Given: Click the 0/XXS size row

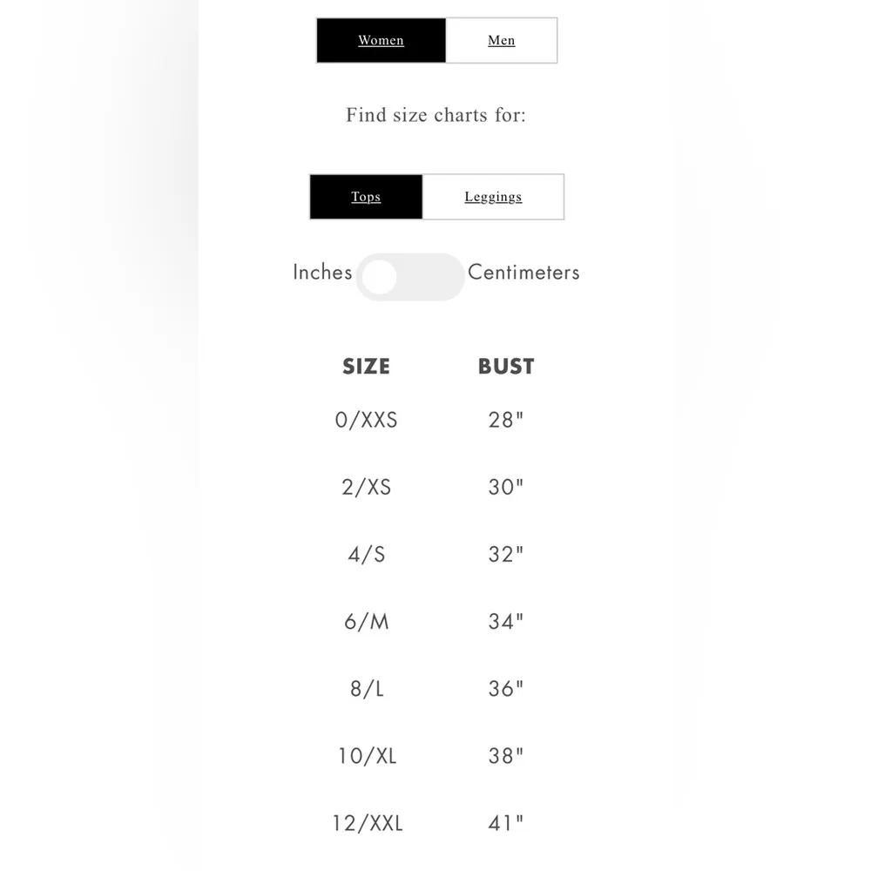Looking at the screenshot, I should (x=366, y=420).
